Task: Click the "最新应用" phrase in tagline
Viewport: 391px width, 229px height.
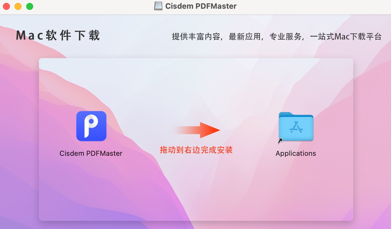Action: (x=245, y=37)
